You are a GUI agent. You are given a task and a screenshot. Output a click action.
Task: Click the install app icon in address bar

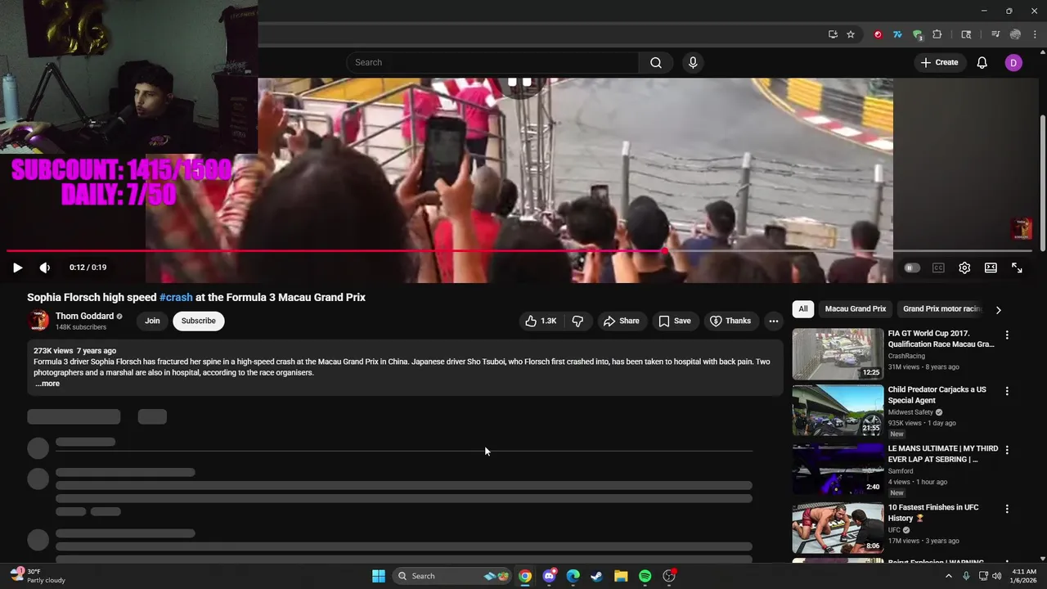pyautogui.click(x=833, y=34)
